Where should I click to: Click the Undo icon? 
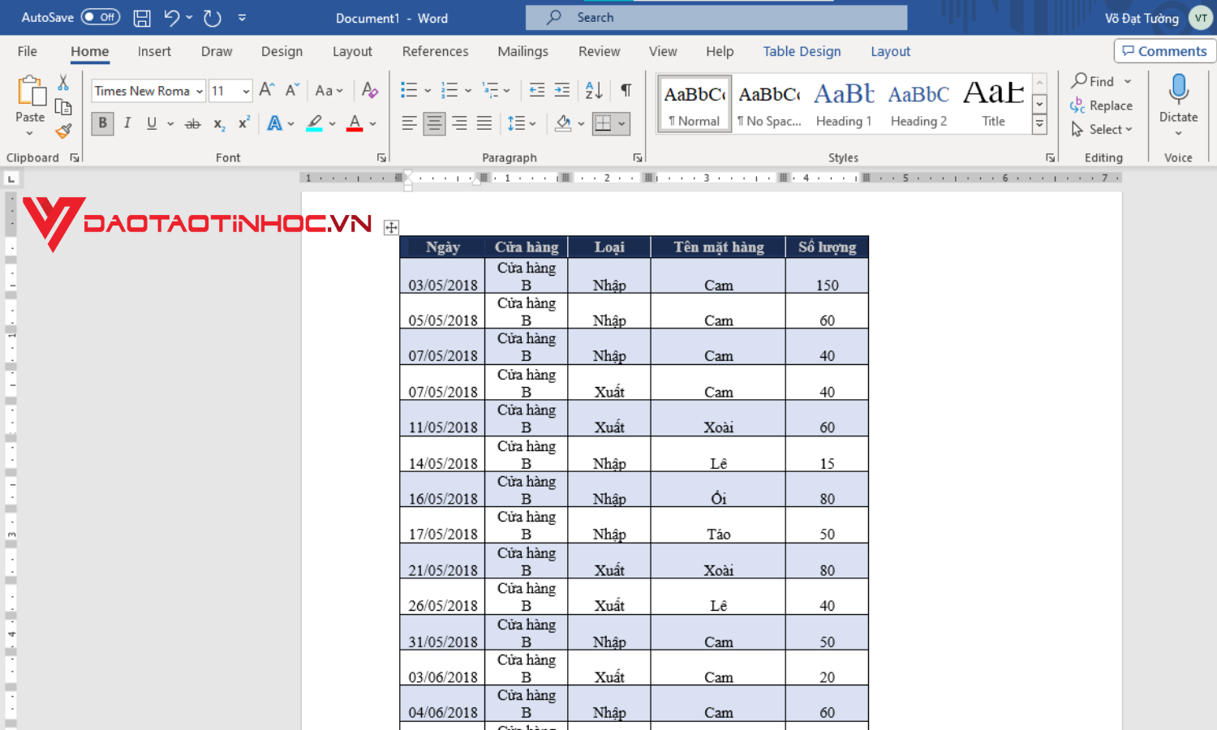pos(173,17)
